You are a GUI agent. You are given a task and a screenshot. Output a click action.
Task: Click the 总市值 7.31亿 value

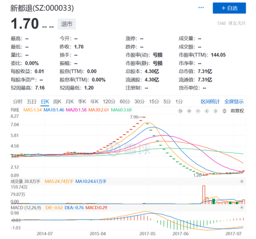pyautogui.click(x=205, y=71)
